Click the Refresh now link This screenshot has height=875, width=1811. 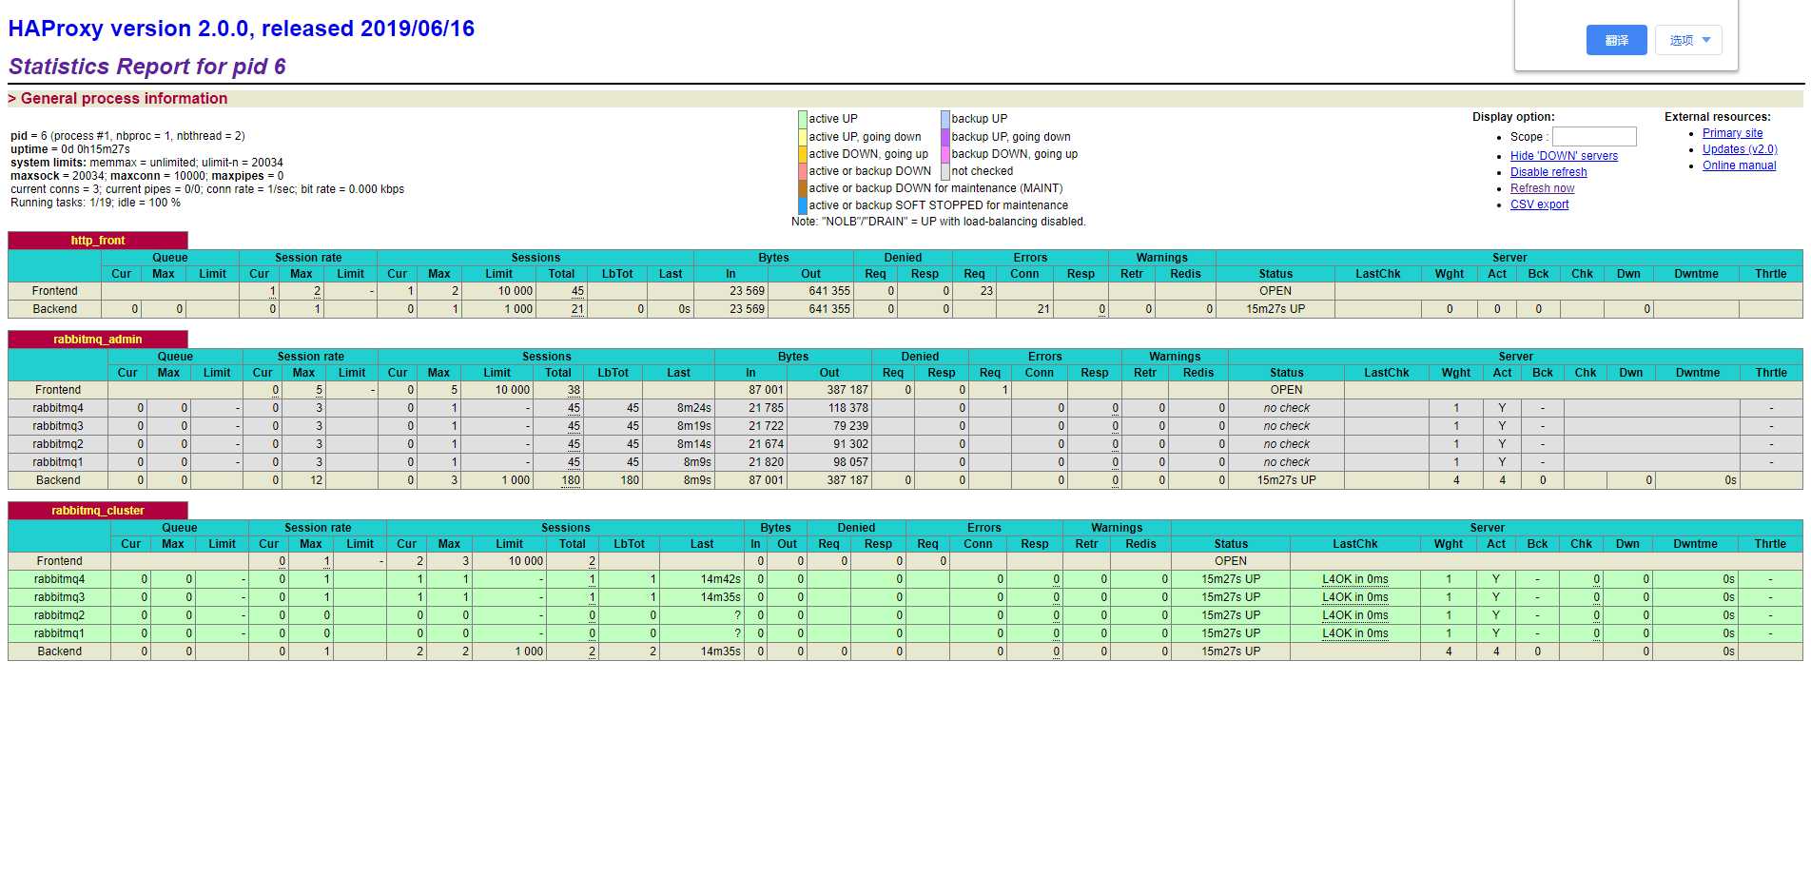pos(1542,188)
